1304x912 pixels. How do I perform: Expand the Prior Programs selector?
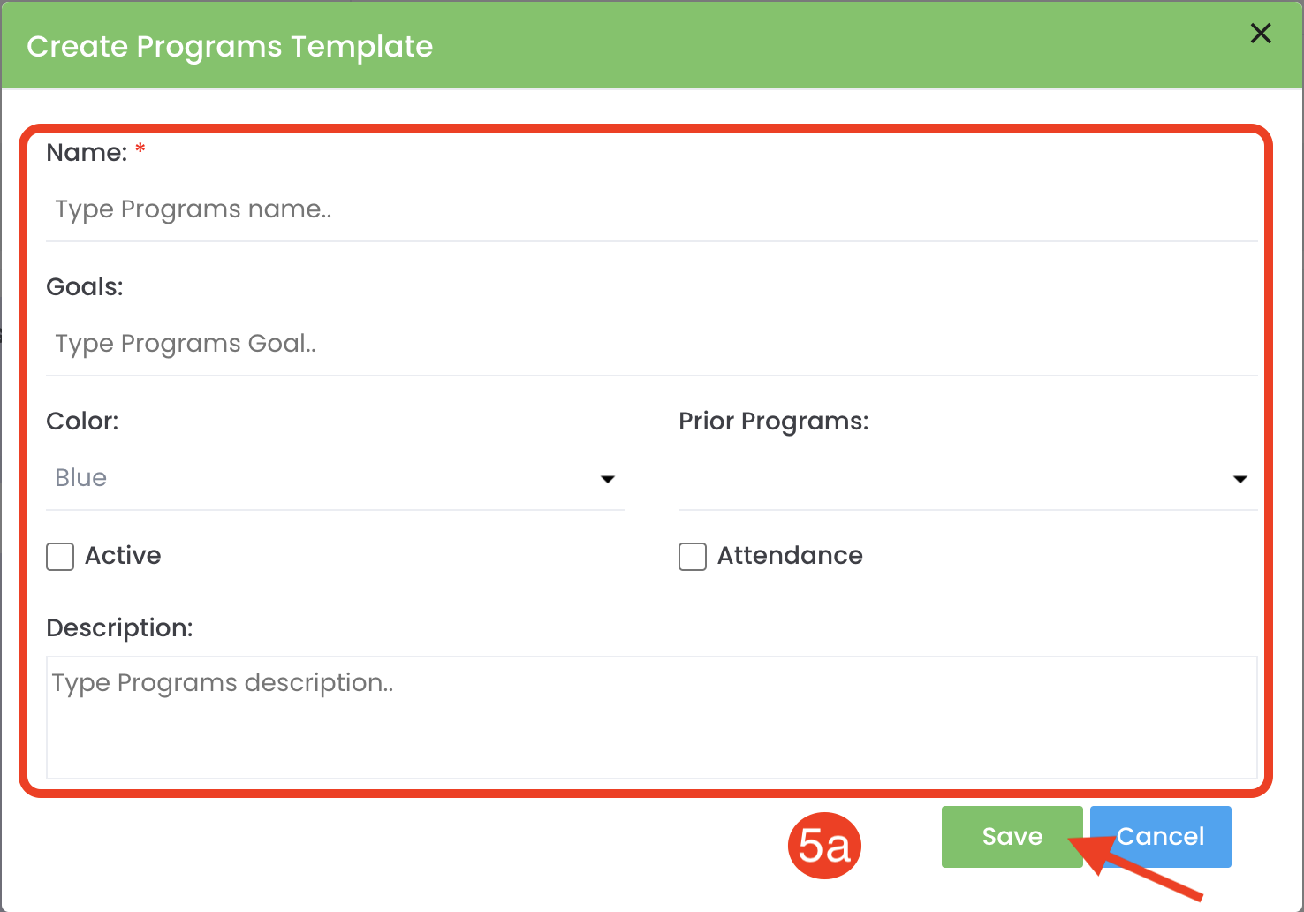click(x=967, y=479)
